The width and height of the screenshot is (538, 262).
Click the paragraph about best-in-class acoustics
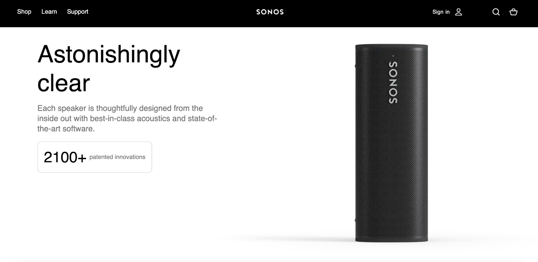(127, 119)
